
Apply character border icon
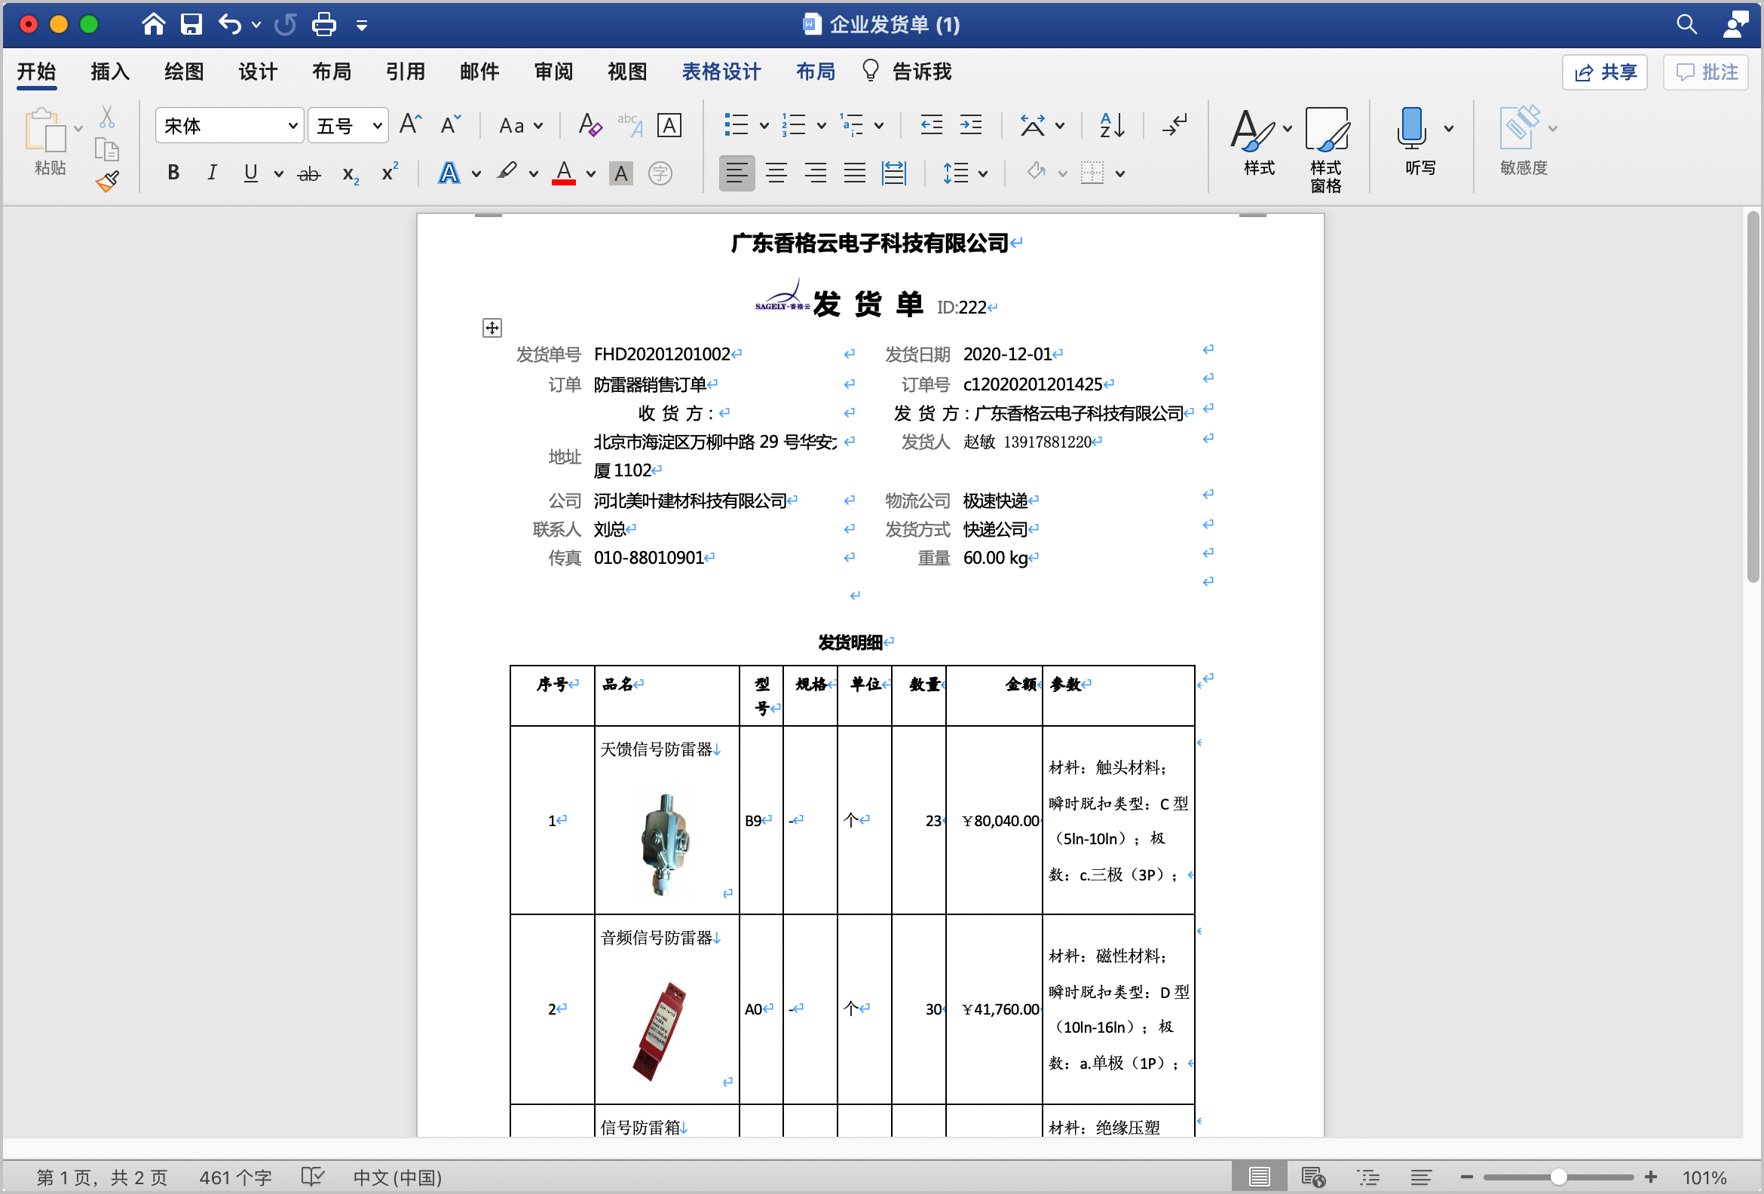[x=669, y=124]
